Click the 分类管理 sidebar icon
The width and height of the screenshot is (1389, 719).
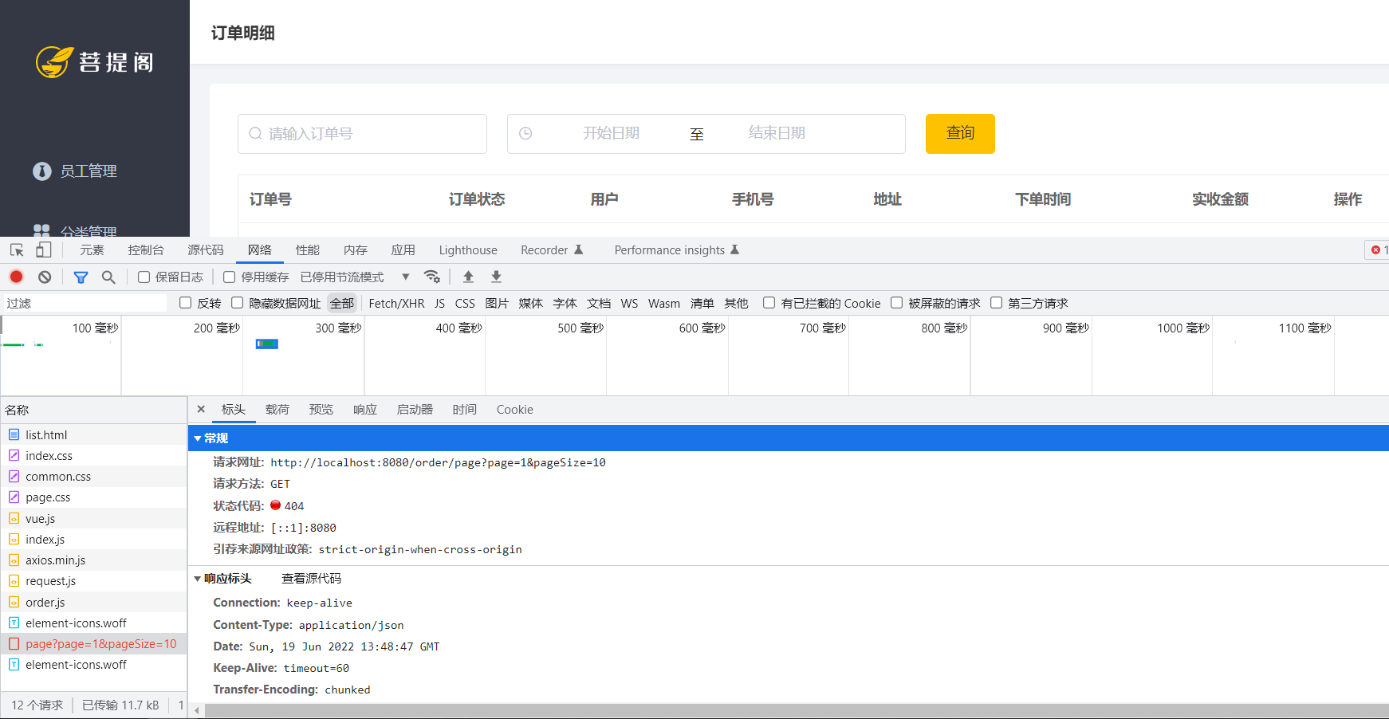click(x=41, y=231)
